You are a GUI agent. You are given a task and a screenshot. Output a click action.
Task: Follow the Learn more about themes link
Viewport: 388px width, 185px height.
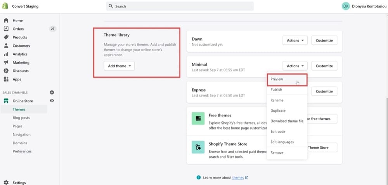238,178
